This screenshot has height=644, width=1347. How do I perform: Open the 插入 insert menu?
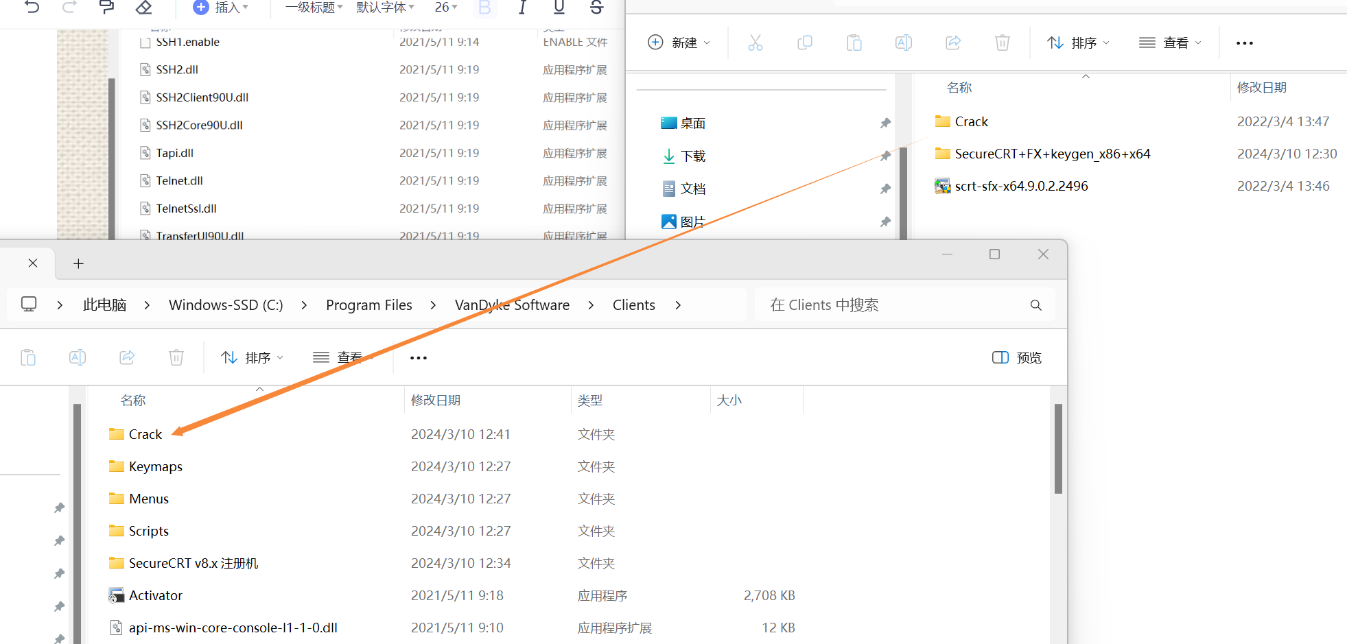tap(221, 8)
